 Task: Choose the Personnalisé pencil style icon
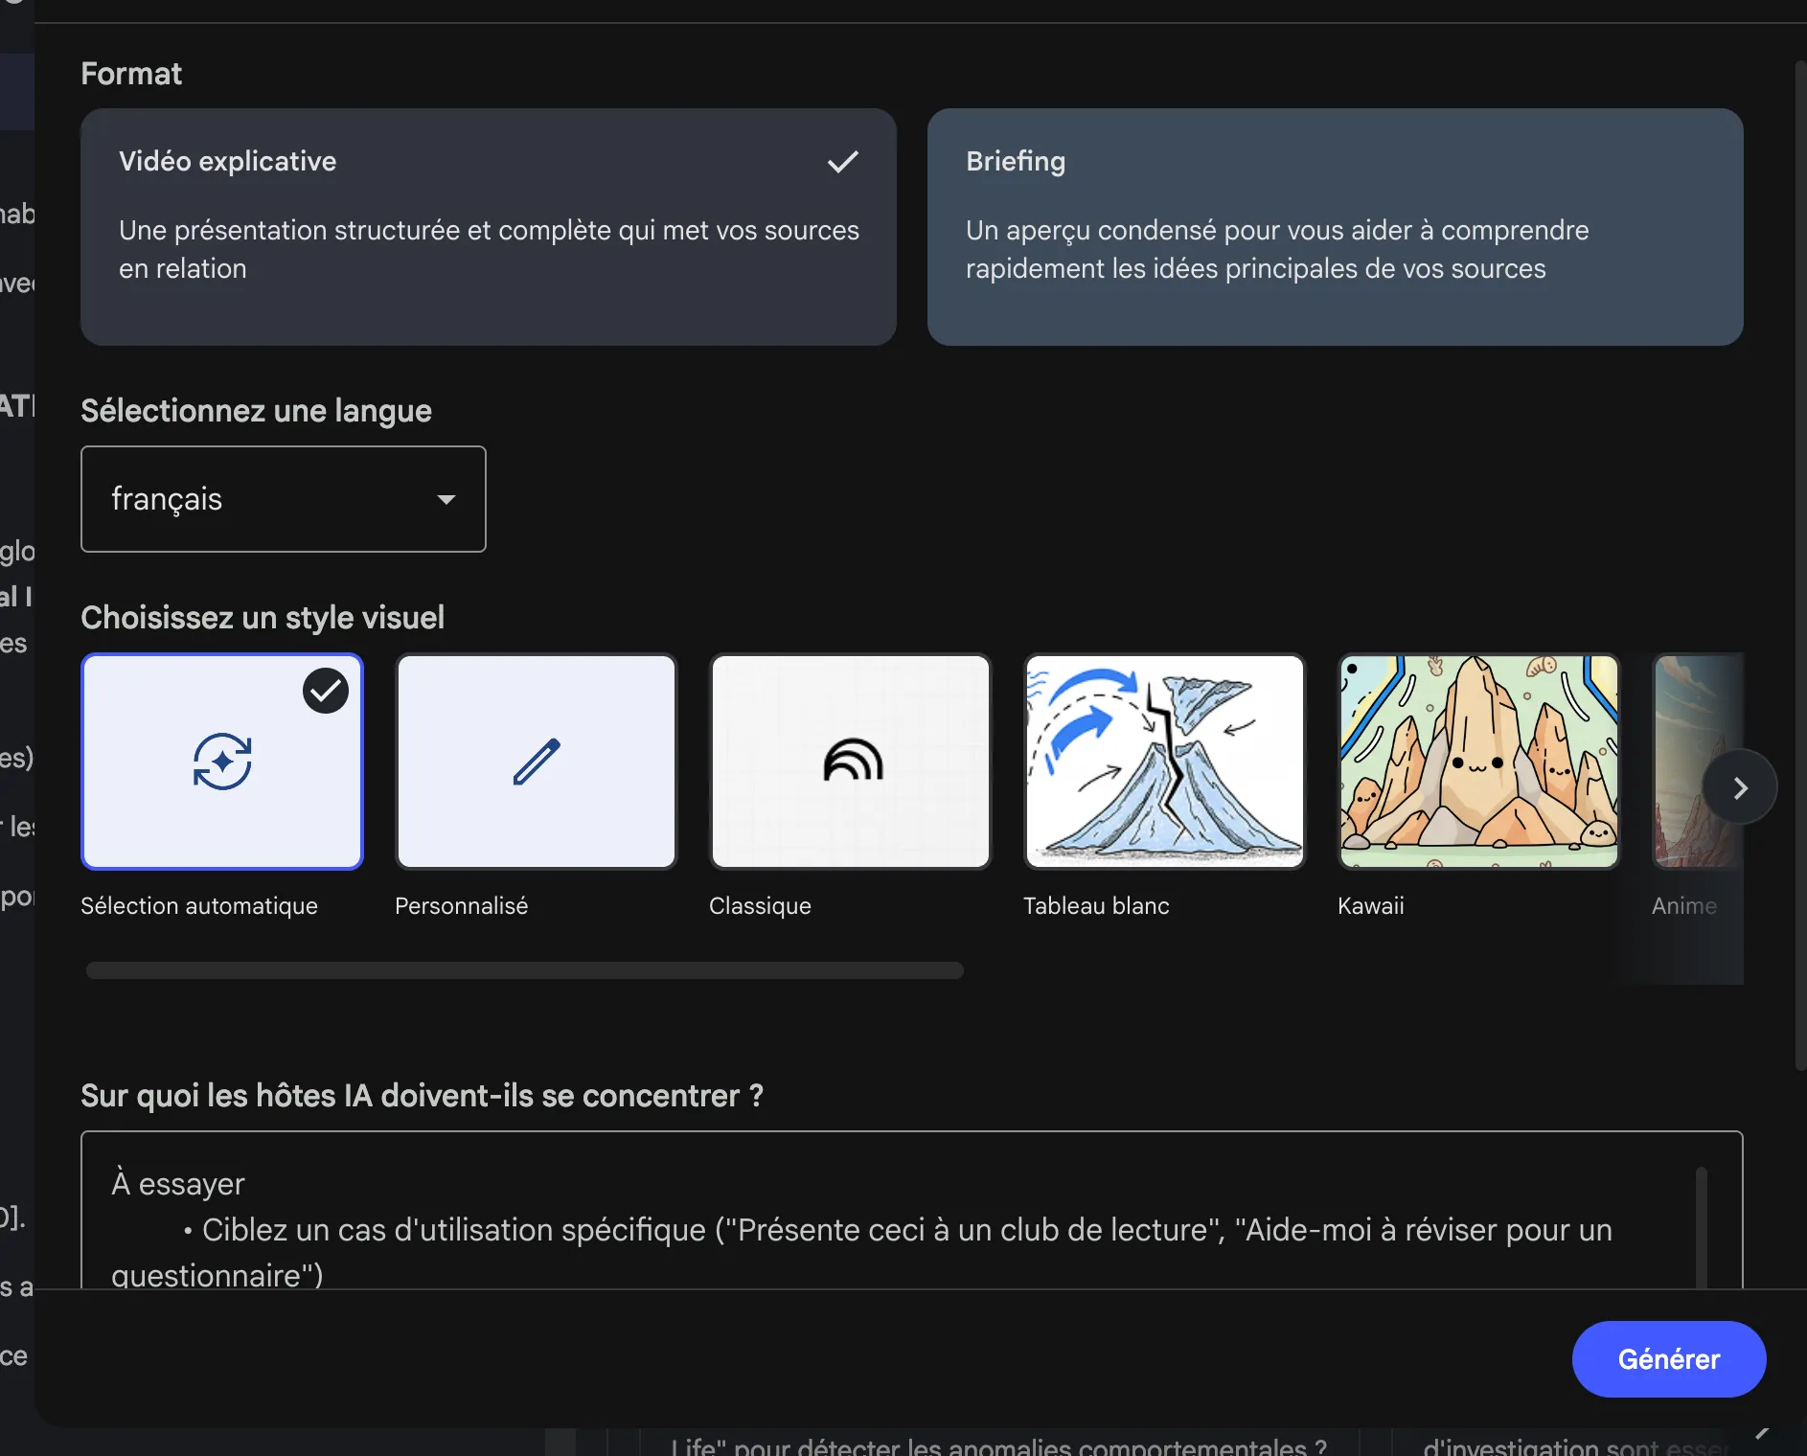click(x=536, y=762)
